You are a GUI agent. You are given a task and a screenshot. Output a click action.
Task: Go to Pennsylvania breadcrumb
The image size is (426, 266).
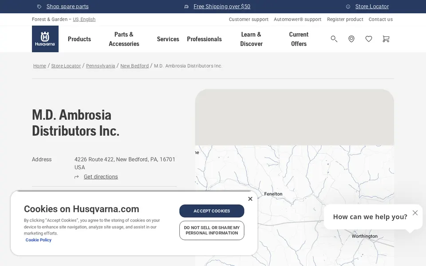[x=101, y=66]
